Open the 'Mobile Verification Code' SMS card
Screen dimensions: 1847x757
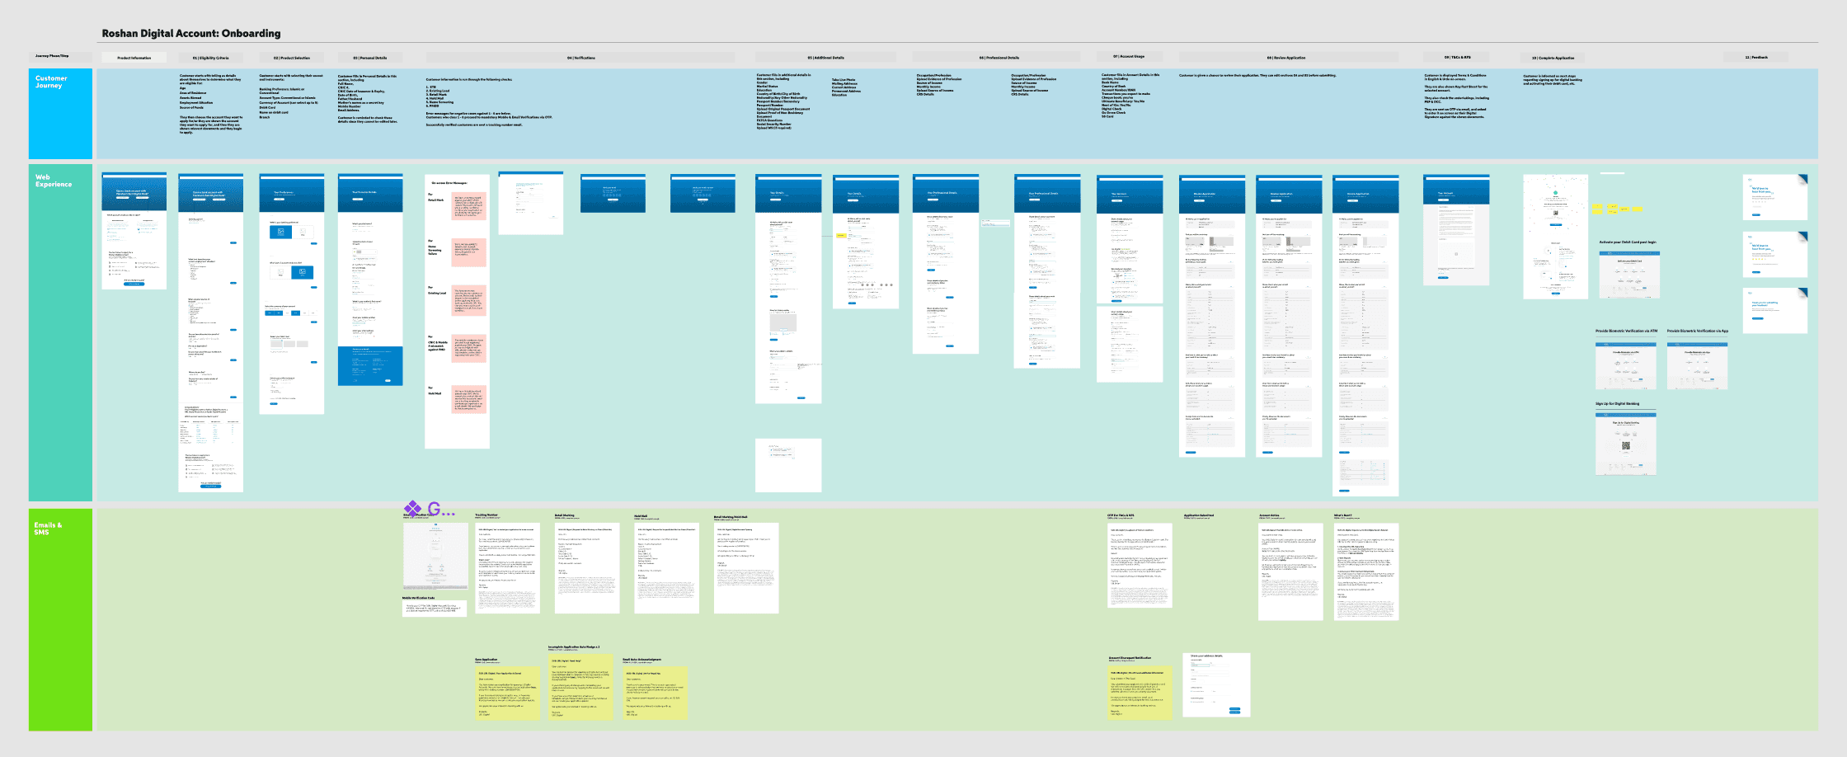pyautogui.click(x=435, y=609)
